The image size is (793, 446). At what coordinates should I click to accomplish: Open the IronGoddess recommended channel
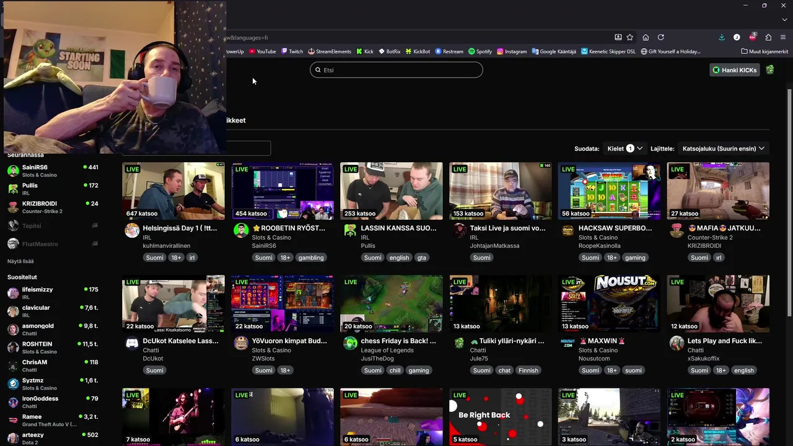53,402
